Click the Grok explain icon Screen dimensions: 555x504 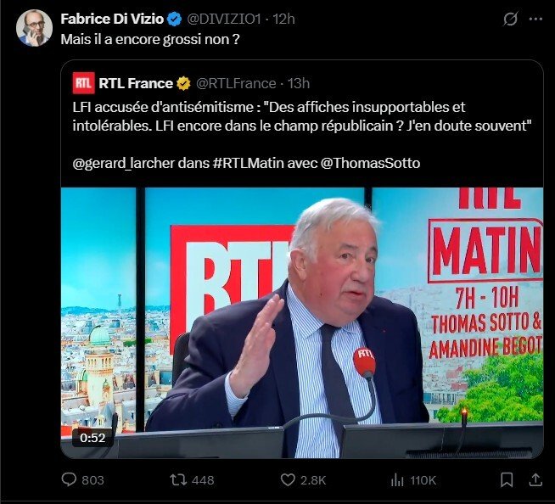[510, 19]
